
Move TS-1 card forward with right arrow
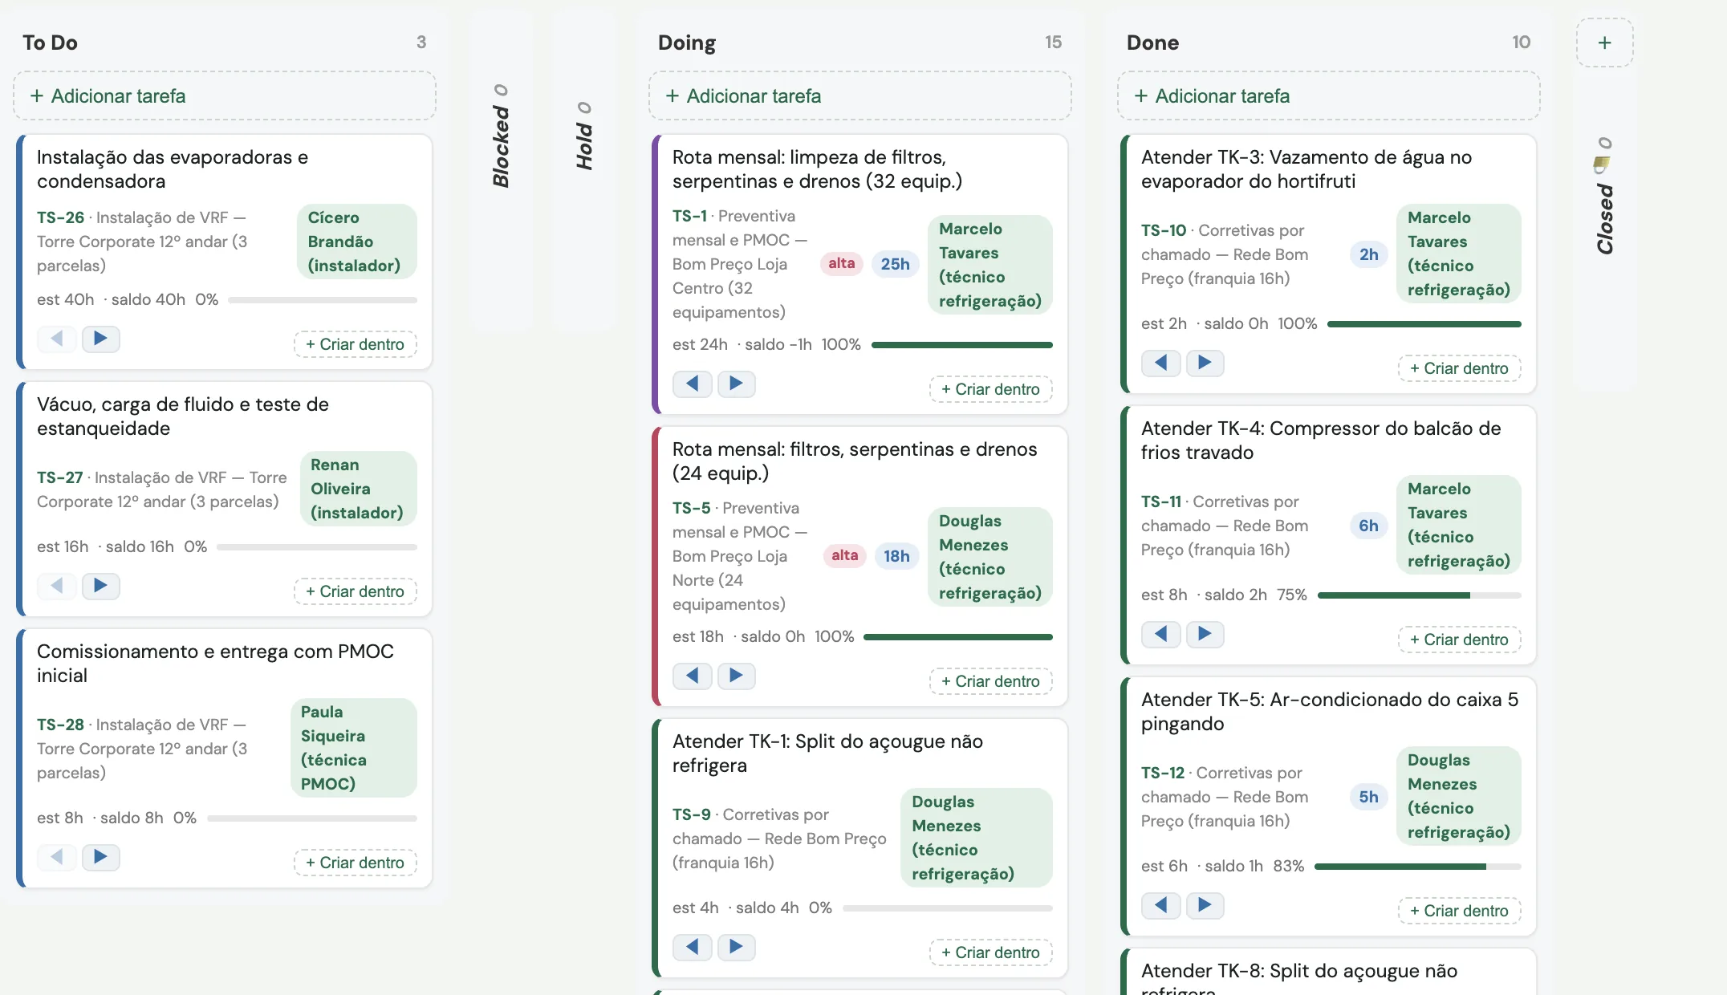(x=736, y=384)
